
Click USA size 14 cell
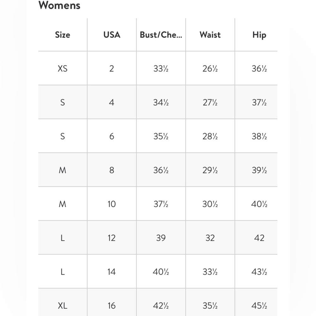112,272
